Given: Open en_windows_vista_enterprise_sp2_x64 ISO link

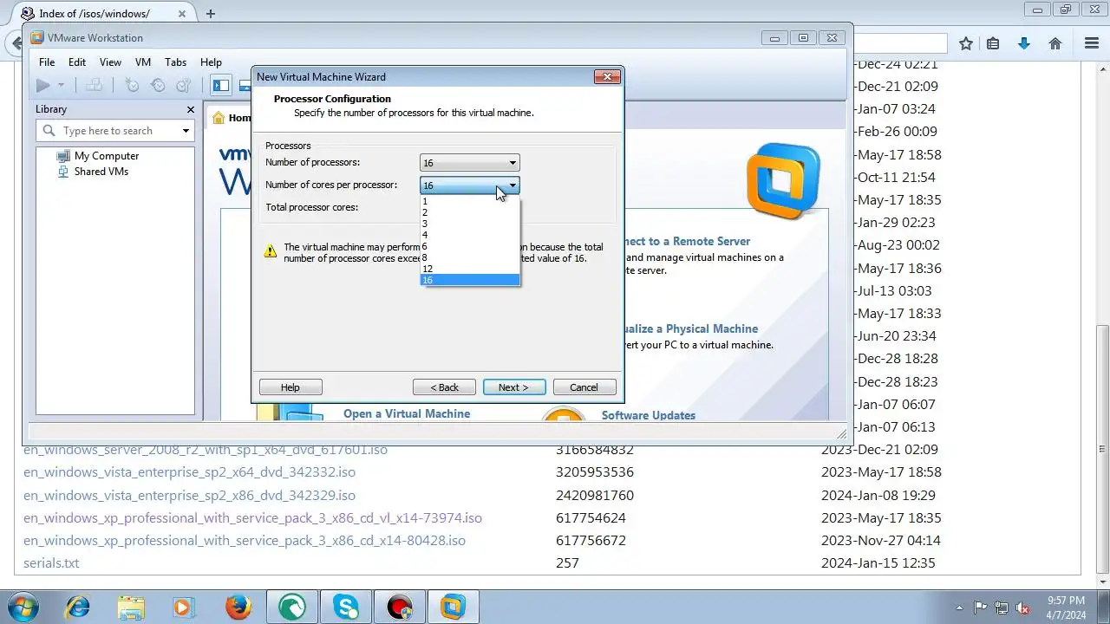Looking at the screenshot, I should coord(189,472).
